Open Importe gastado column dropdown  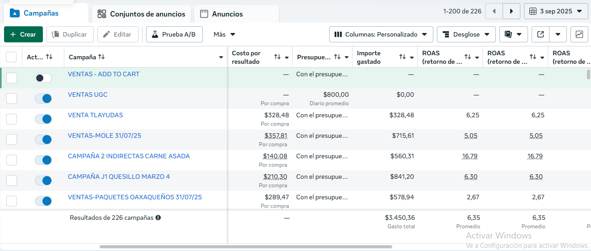[x=412, y=58]
